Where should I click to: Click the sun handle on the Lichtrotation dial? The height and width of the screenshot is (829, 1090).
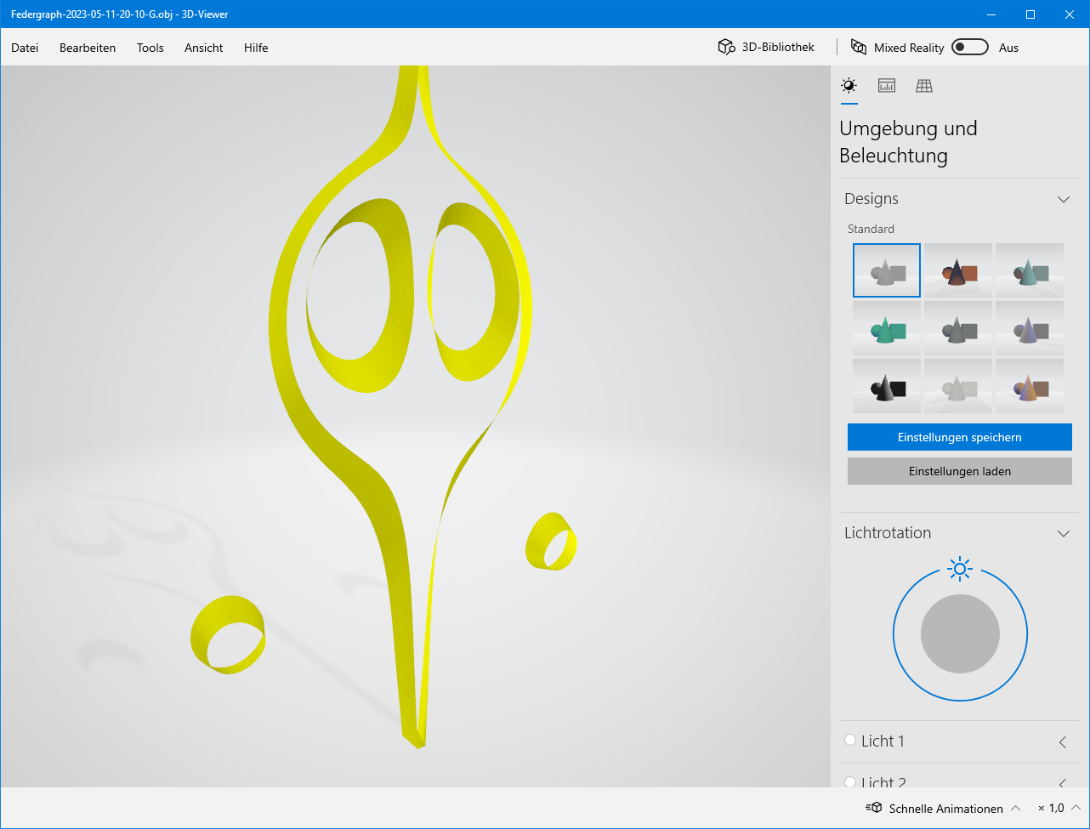[x=960, y=569]
